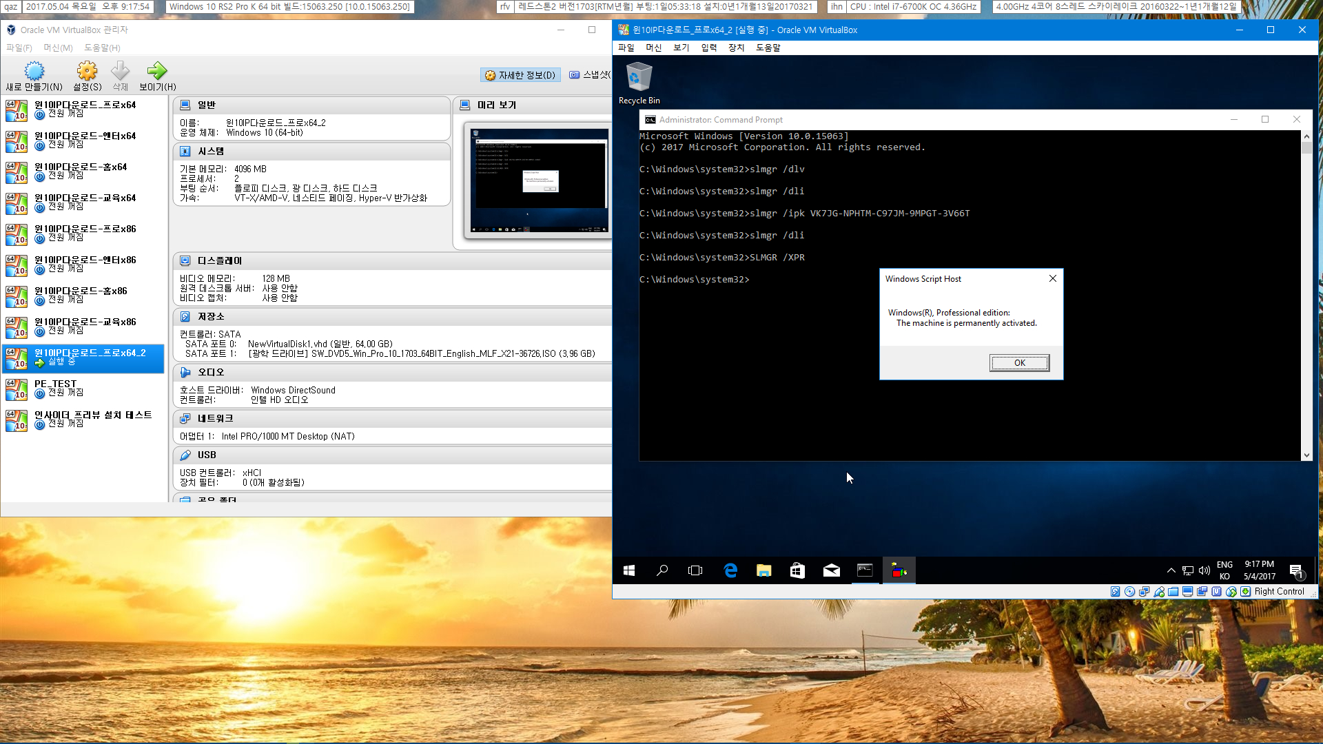Click the Details (자세한 정보) button

coord(520,75)
